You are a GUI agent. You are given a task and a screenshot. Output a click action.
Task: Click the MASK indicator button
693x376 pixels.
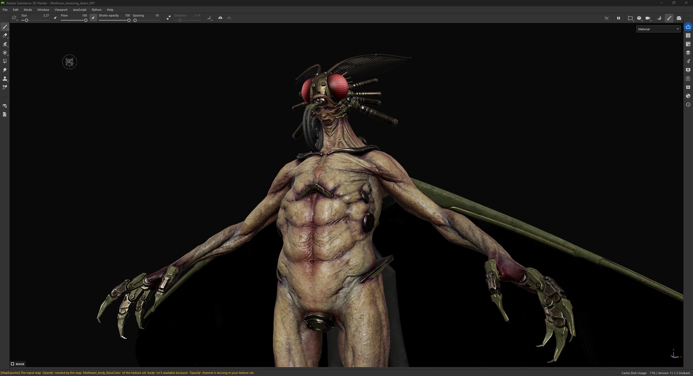pyautogui.click(x=18, y=364)
